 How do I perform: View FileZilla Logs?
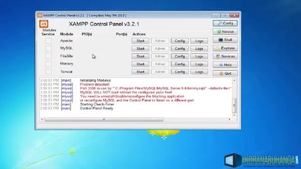tap(199, 56)
